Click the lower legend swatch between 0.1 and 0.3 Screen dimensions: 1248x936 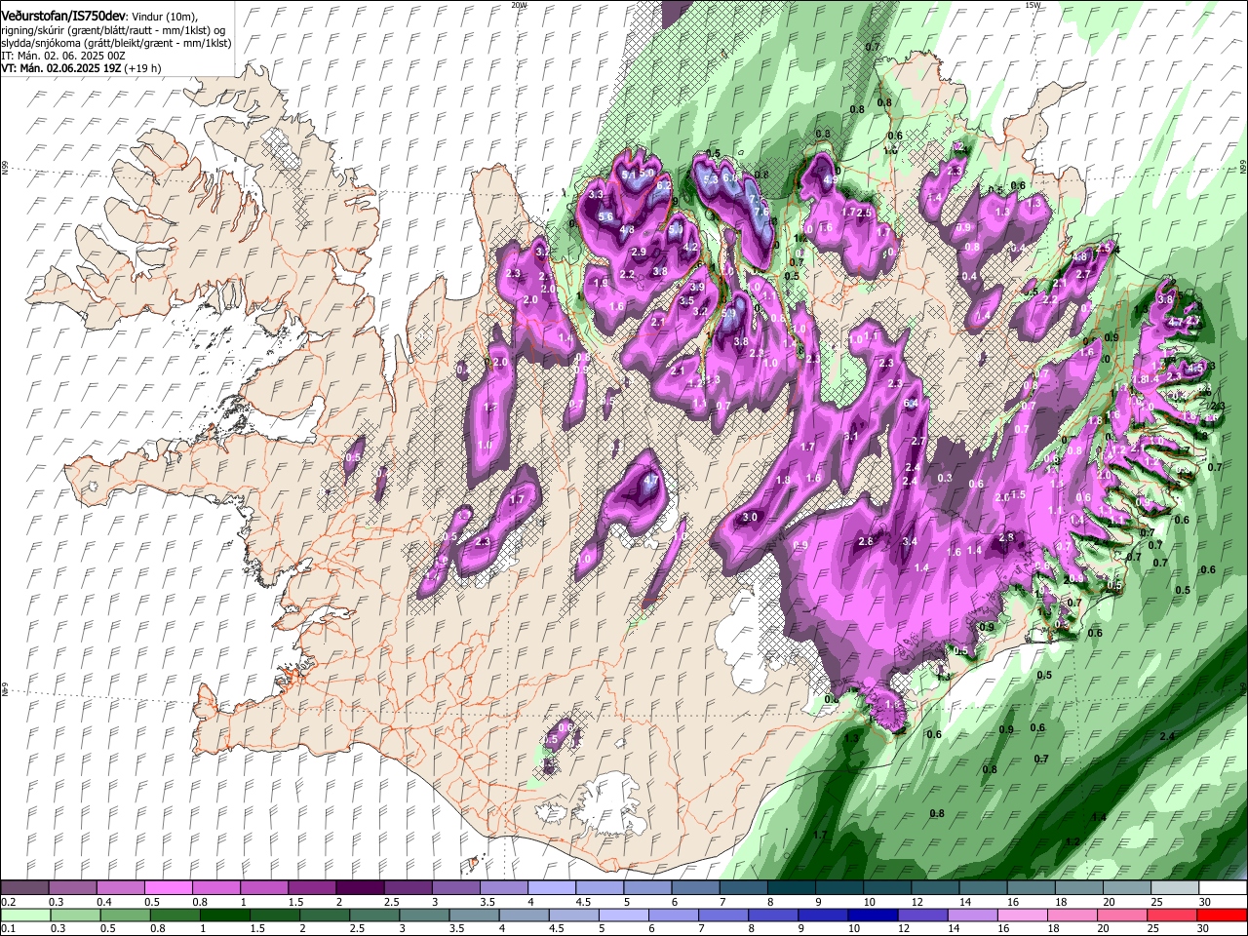click(24, 916)
